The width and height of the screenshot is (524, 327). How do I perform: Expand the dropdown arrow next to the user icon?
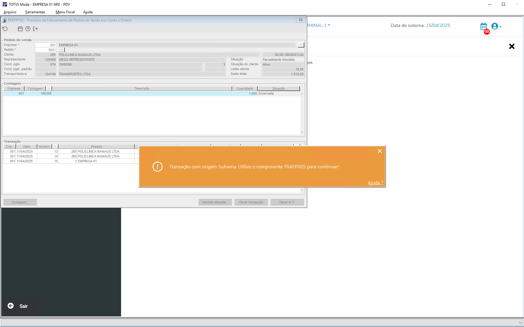(x=500, y=27)
